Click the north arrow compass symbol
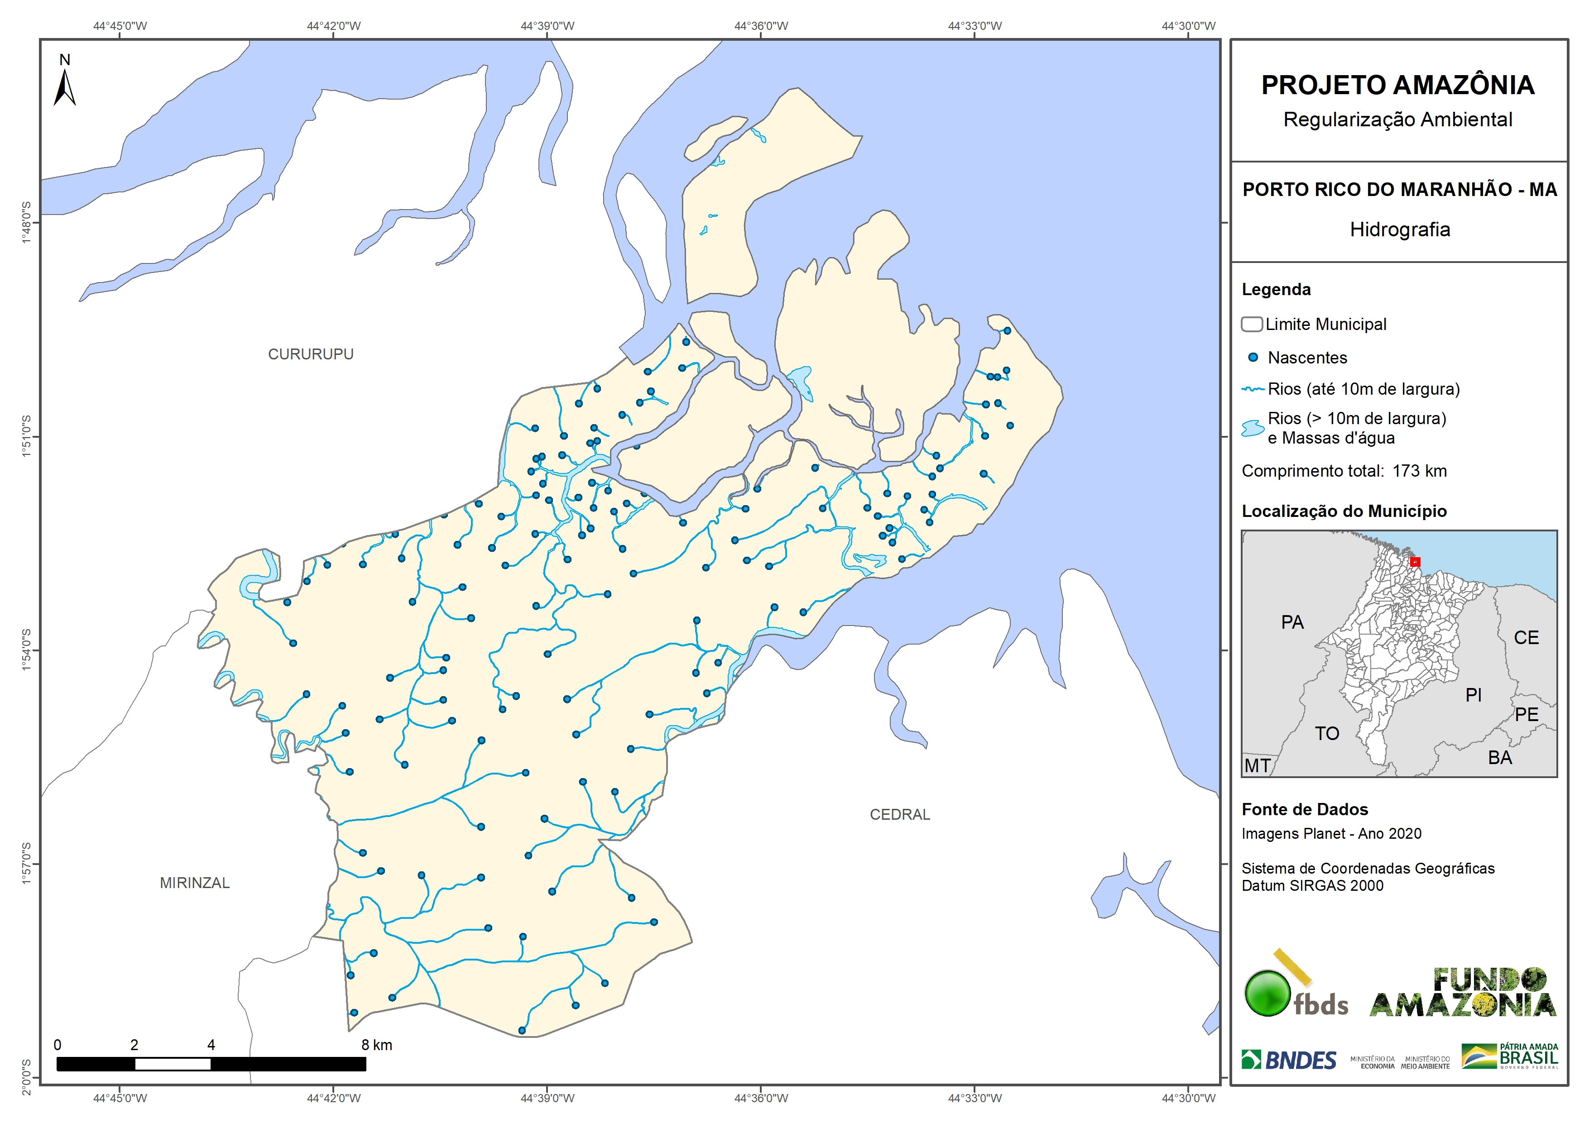1589x1123 pixels. 64,86
